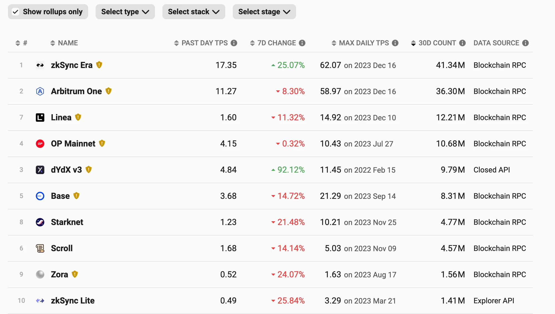Click the dYdX v3 logo icon
The height and width of the screenshot is (314, 555).
[40, 170]
